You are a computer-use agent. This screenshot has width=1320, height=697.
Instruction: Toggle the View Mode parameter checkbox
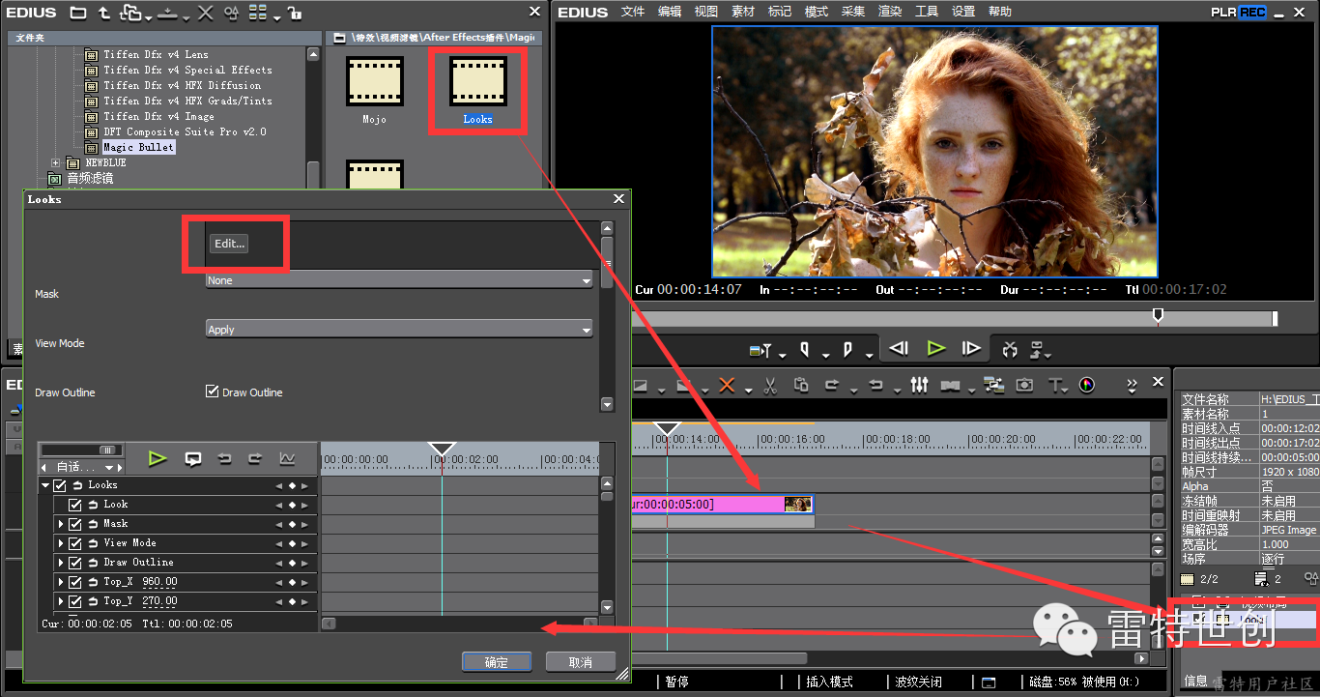click(75, 543)
